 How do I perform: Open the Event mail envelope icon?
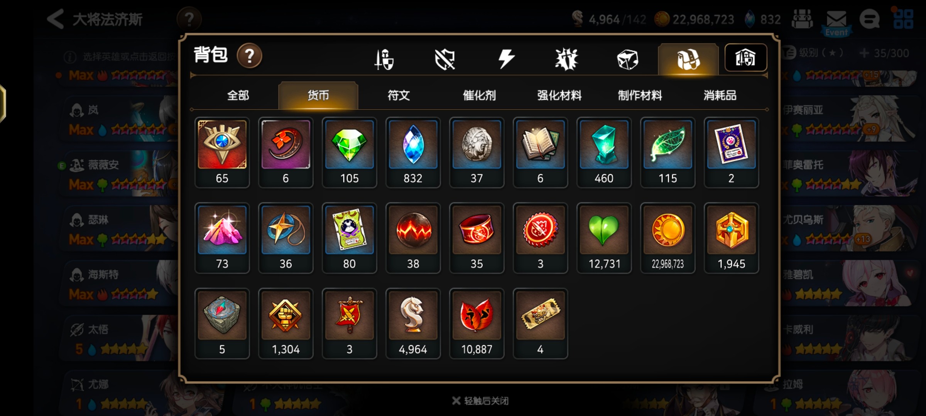[836, 22]
